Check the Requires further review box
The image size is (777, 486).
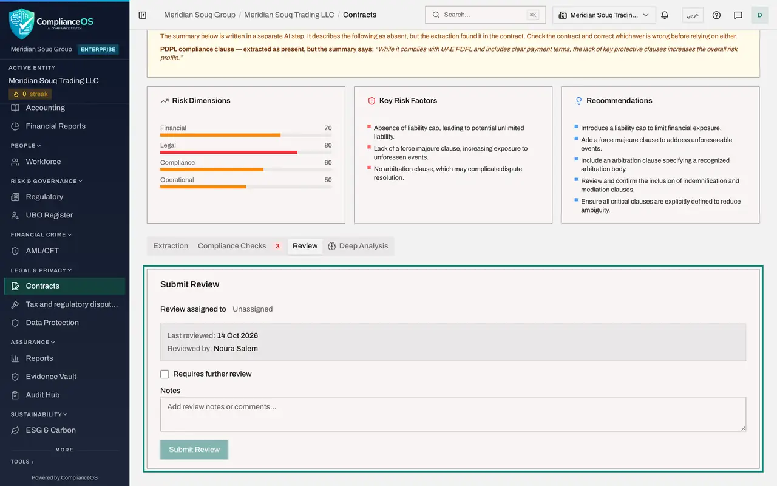coord(165,374)
